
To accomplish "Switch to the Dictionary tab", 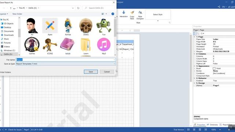I will [x=212, y=125].
